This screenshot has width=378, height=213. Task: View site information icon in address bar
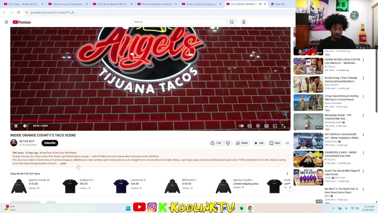27,12
